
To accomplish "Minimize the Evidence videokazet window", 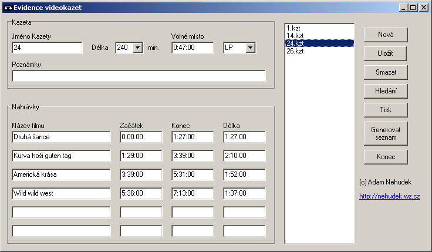I will tap(403, 8).
